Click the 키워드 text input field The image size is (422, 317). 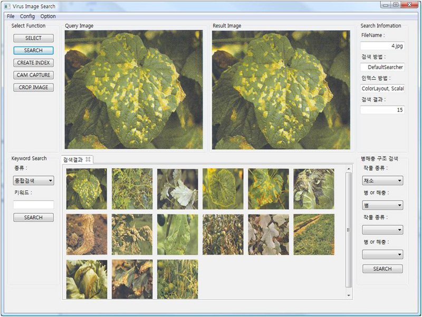32,204
